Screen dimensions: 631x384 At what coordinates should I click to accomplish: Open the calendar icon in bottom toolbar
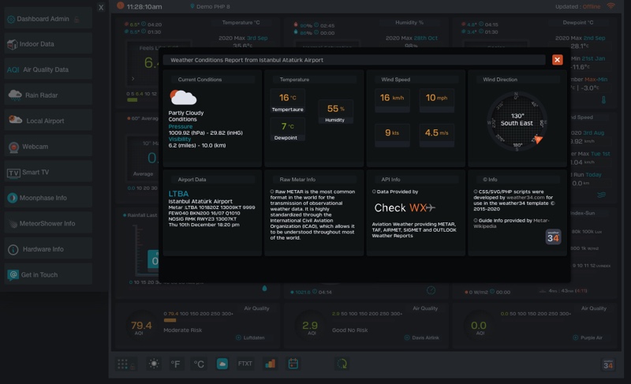tap(293, 364)
